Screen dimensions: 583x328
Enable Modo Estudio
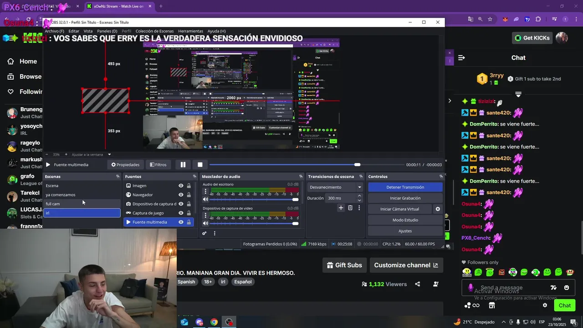pyautogui.click(x=405, y=220)
